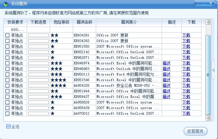Click 下载 link for kb954326
The image size is (218, 139).
(186, 85)
